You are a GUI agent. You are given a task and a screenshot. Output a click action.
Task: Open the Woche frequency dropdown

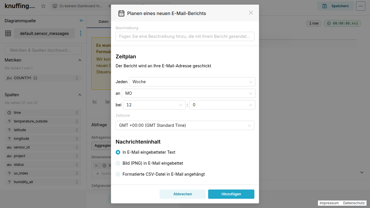(x=192, y=82)
